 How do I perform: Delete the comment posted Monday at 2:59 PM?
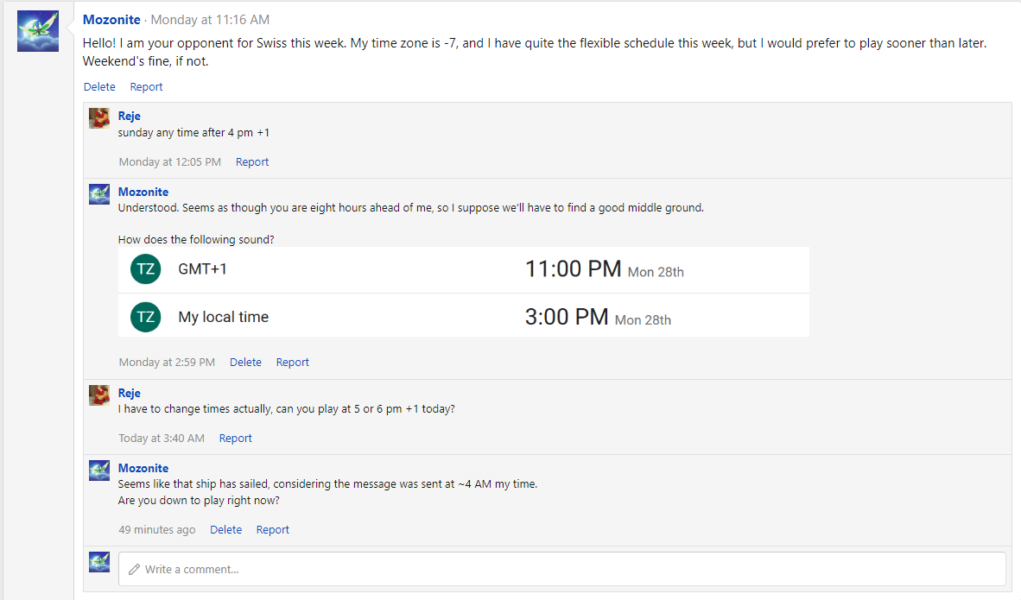[245, 363]
